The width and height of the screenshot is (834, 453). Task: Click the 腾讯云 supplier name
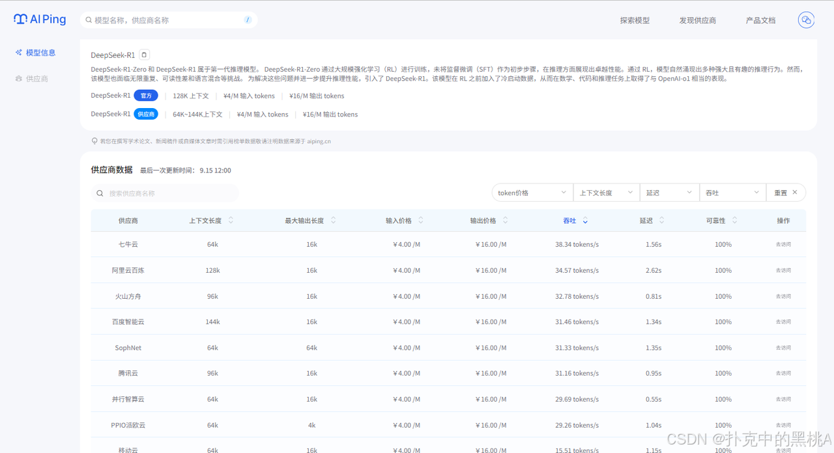(128, 374)
